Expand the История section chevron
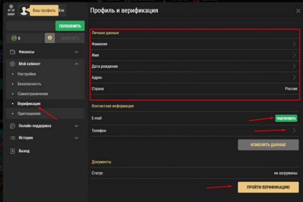Screen dimensions: 303x202 [x=77, y=138]
